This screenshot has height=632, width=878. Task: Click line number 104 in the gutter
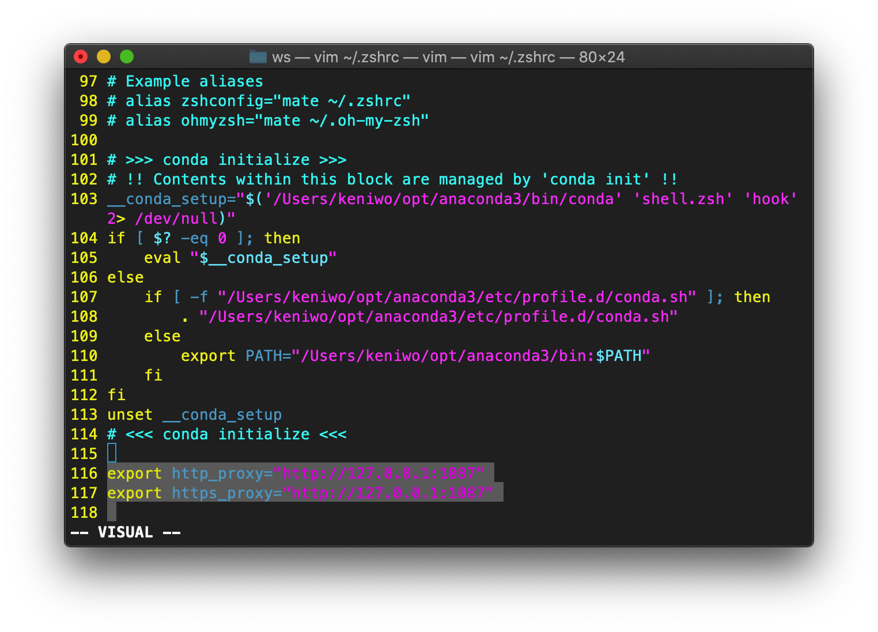[84, 238]
